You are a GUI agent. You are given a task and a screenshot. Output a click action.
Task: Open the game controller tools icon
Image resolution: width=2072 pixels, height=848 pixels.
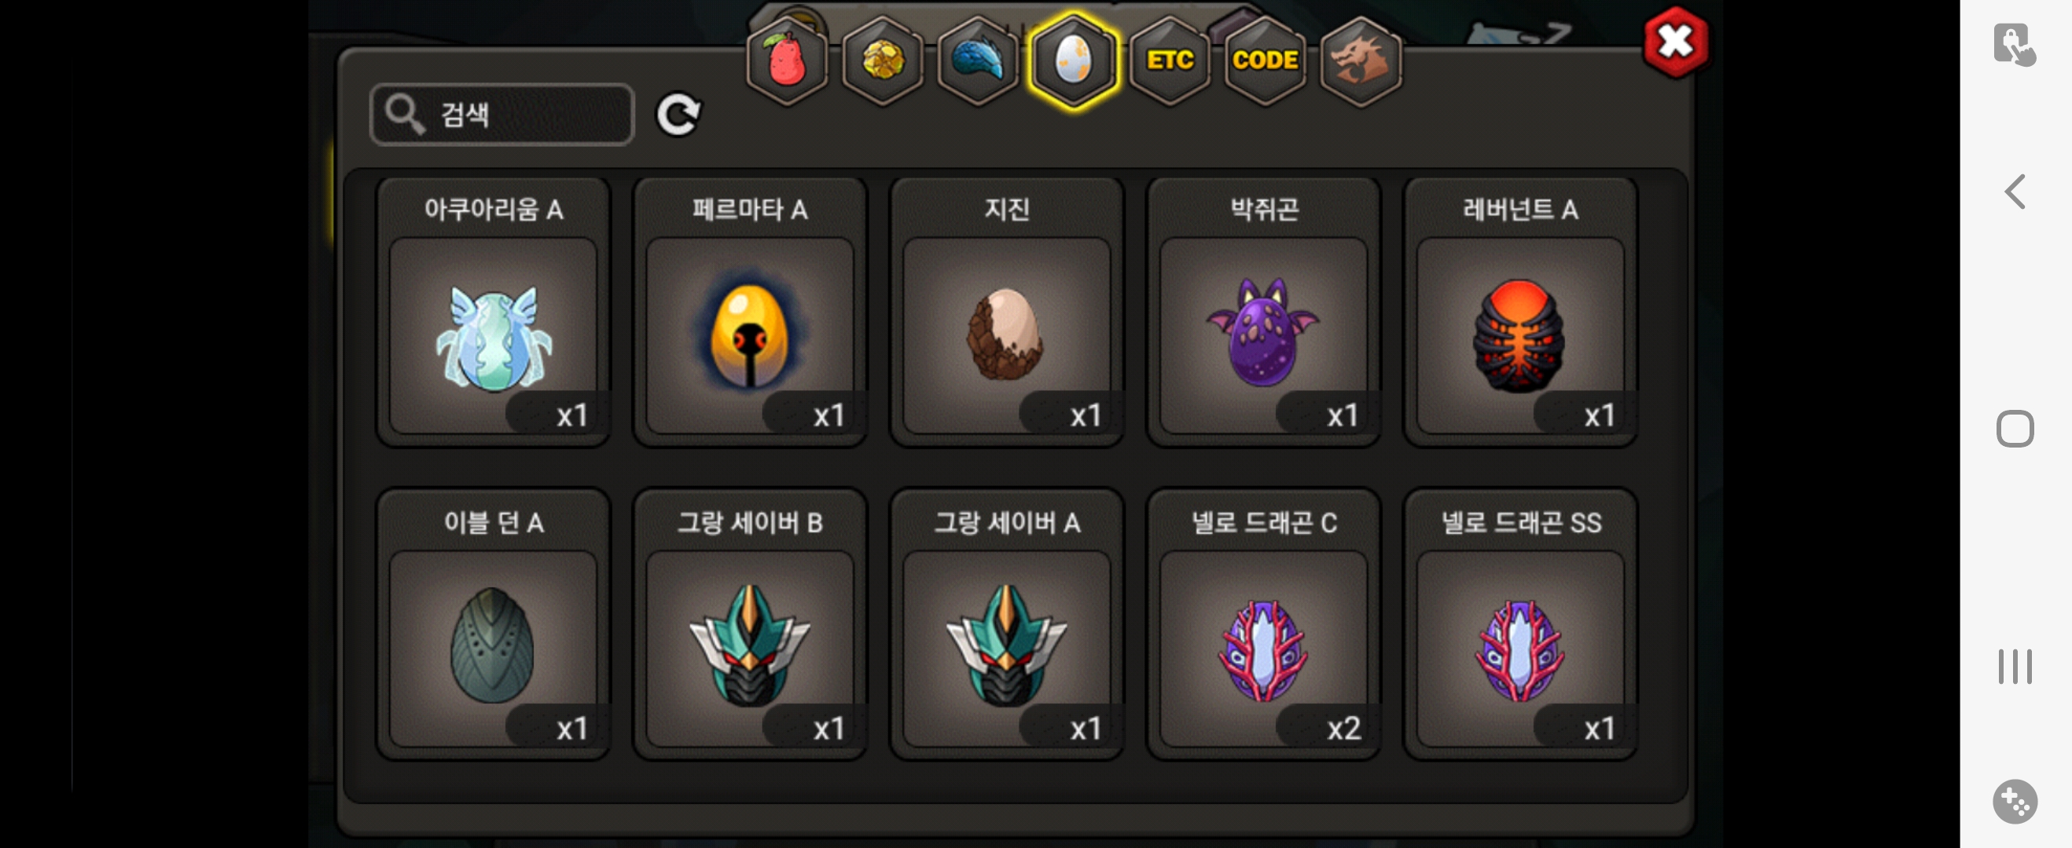[x=2014, y=801]
